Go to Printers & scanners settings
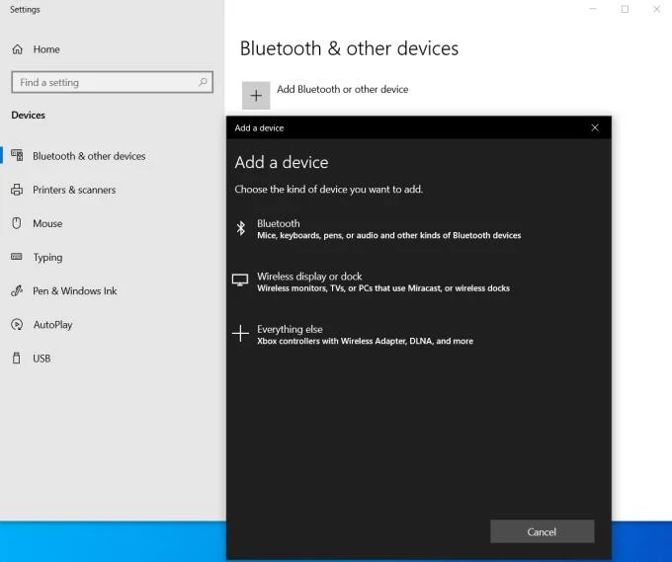The image size is (672, 562). 74,190
